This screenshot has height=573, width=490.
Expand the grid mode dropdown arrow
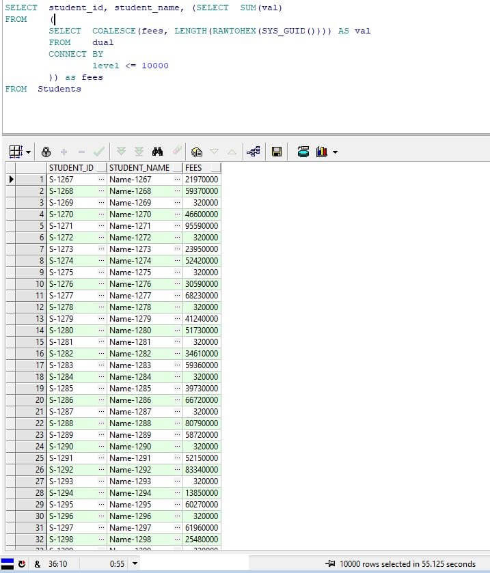[28, 152]
